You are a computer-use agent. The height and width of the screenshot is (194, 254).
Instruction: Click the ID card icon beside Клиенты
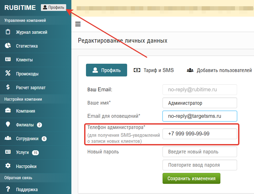(8, 59)
